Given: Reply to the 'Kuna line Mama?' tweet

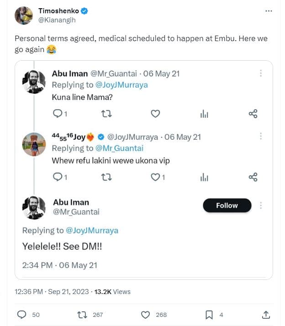Looking at the screenshot, I should click(57, 114).
